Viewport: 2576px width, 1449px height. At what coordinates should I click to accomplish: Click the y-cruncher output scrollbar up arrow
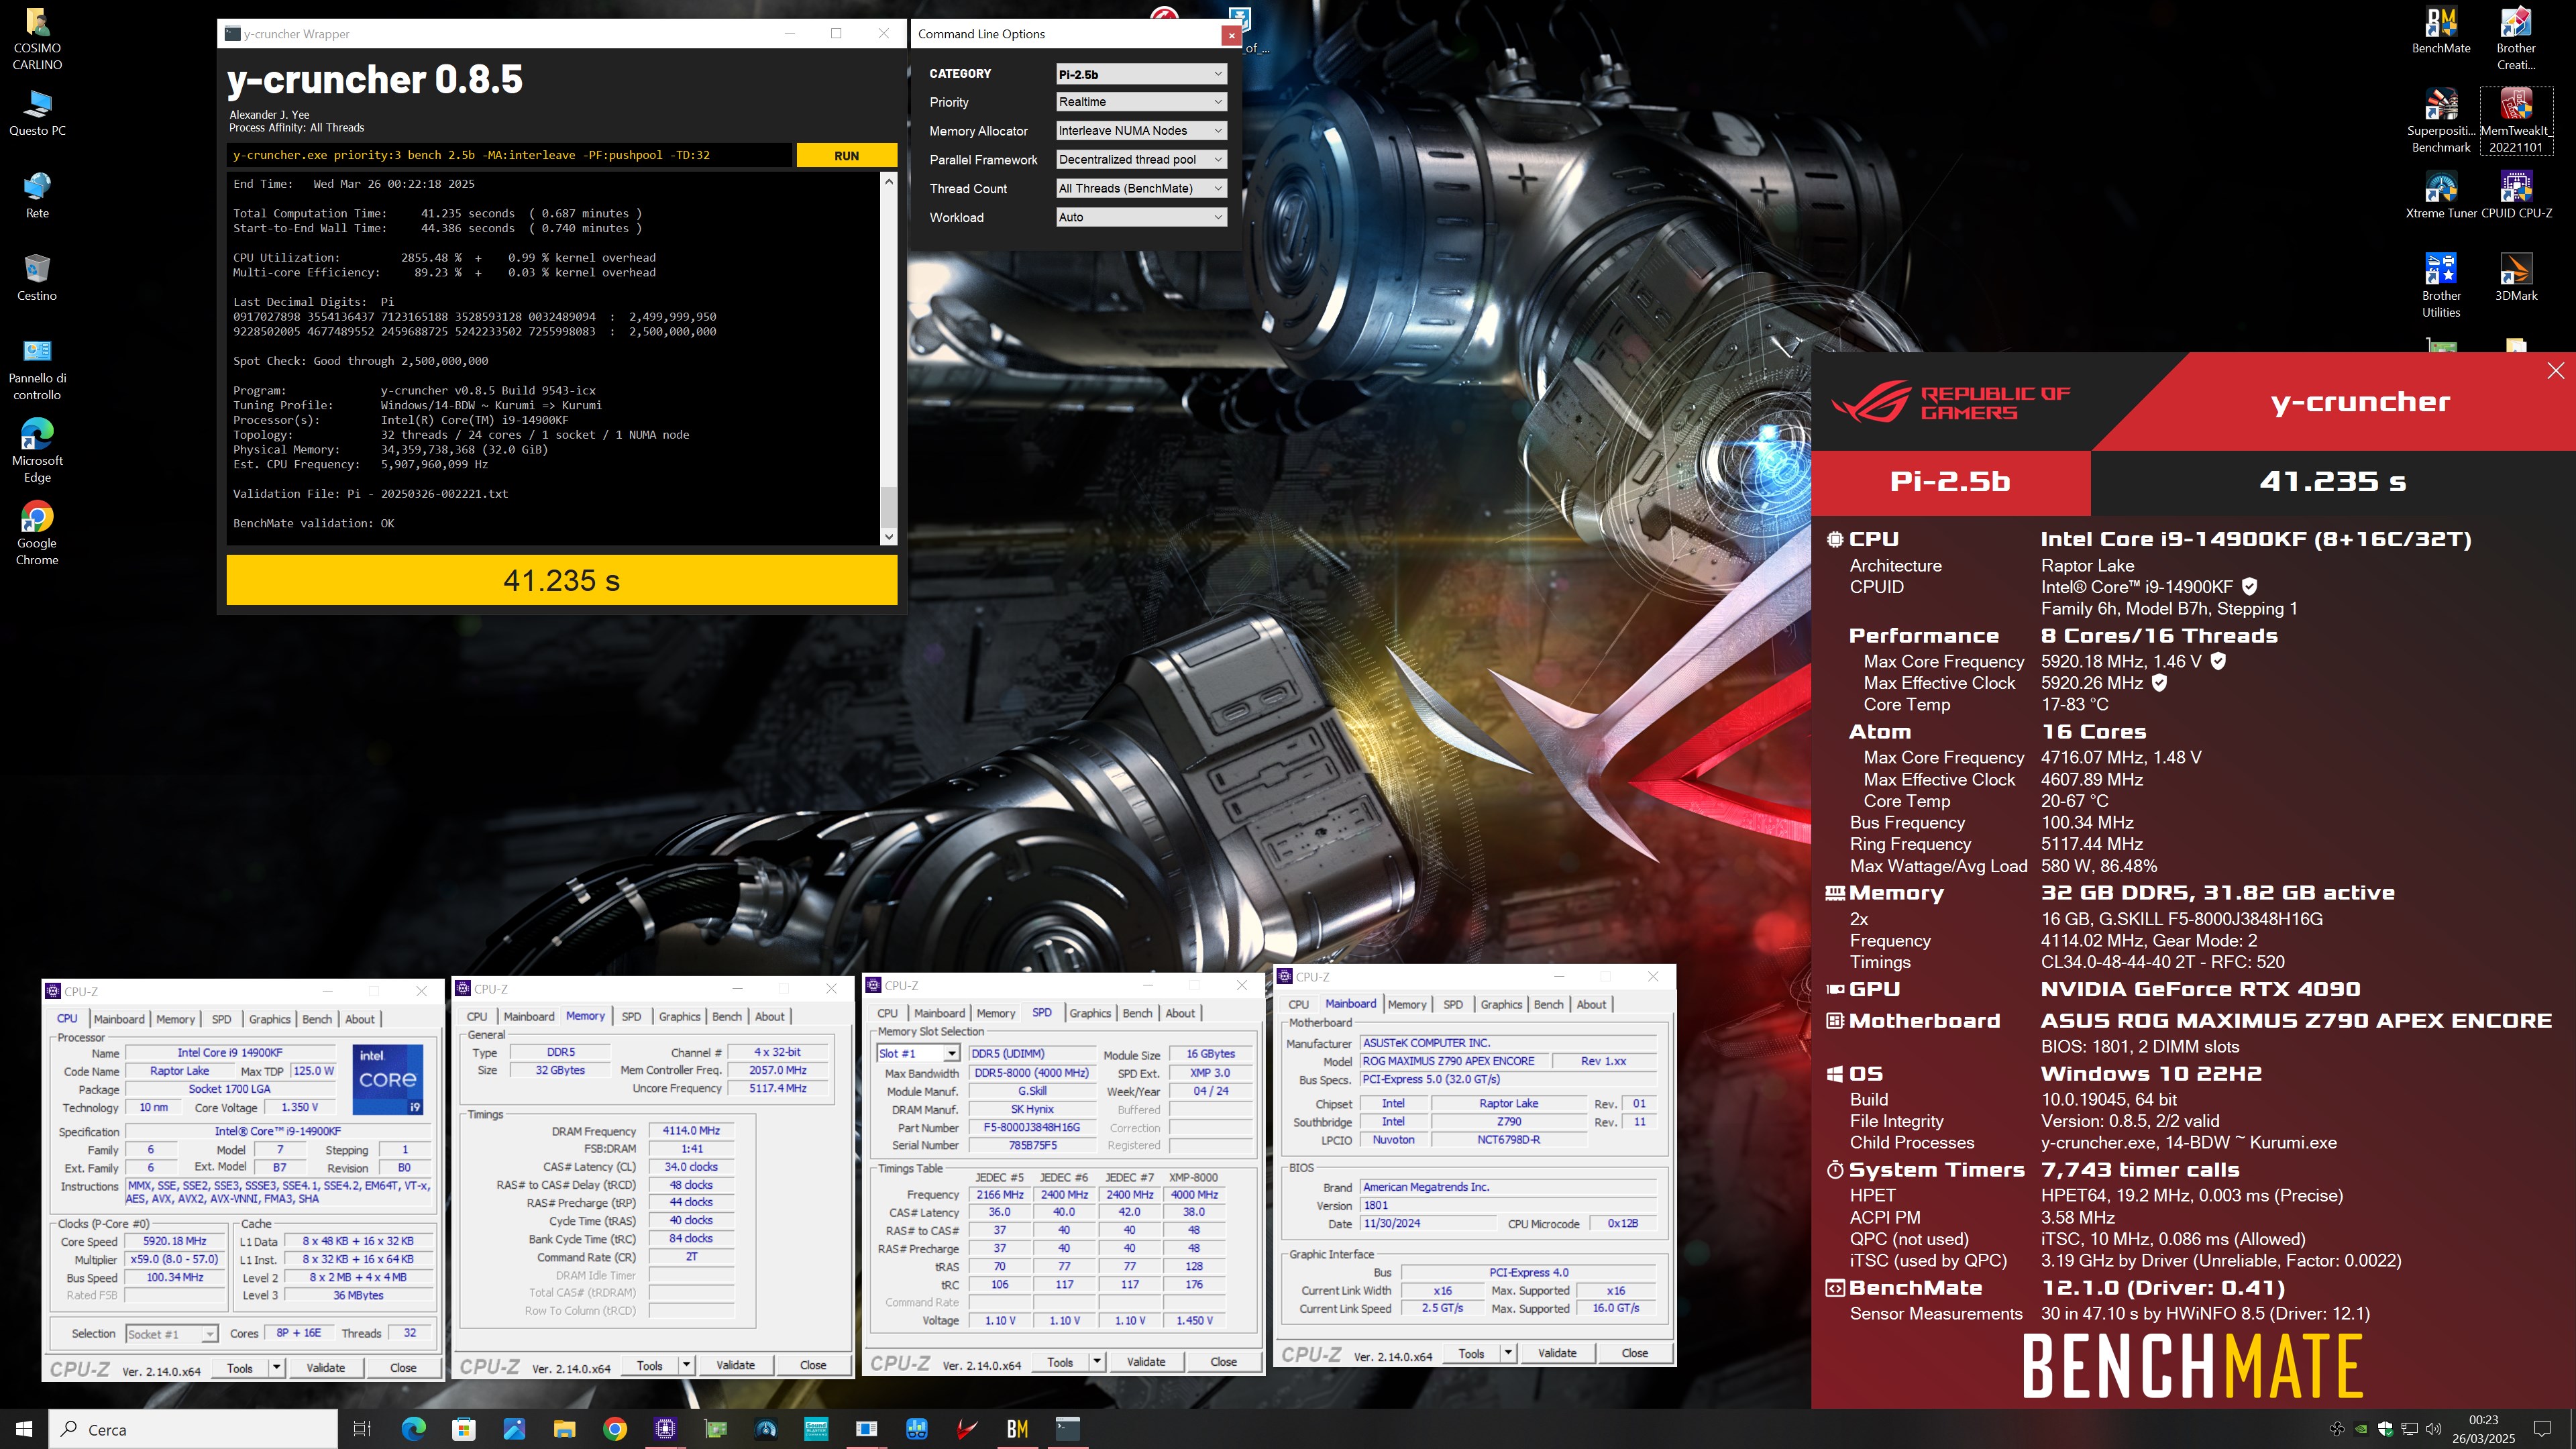[x=889, y=181]
